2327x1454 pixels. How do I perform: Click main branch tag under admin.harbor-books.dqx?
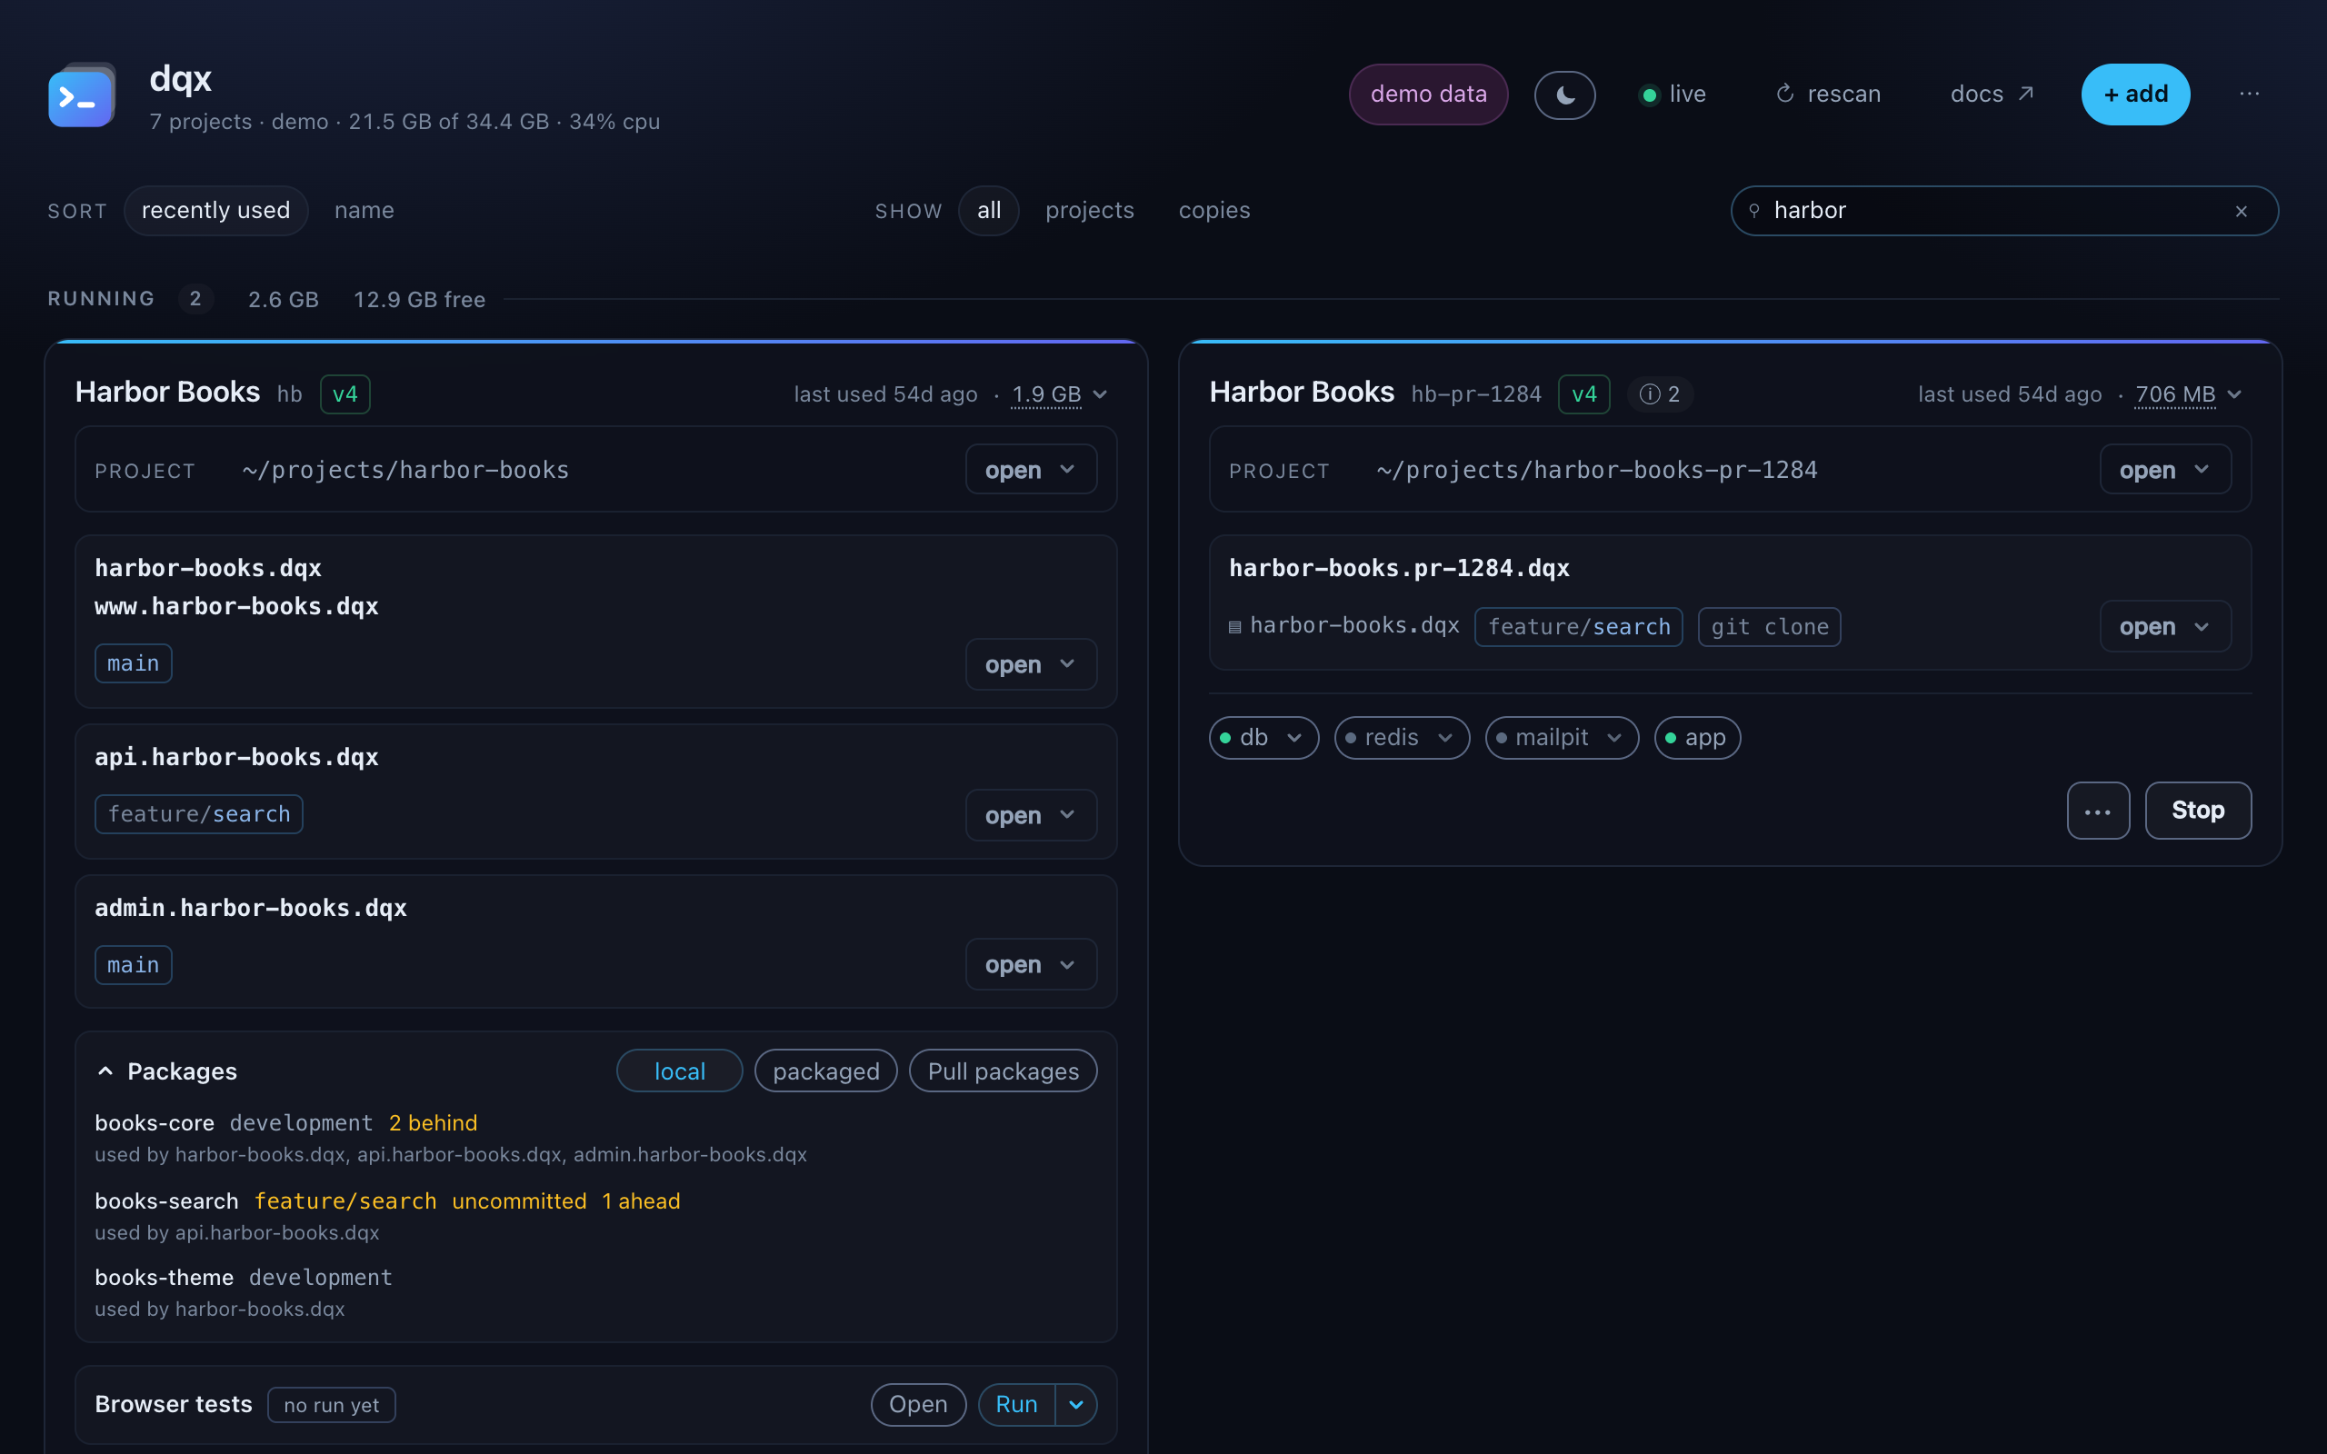tap(134, 965)
